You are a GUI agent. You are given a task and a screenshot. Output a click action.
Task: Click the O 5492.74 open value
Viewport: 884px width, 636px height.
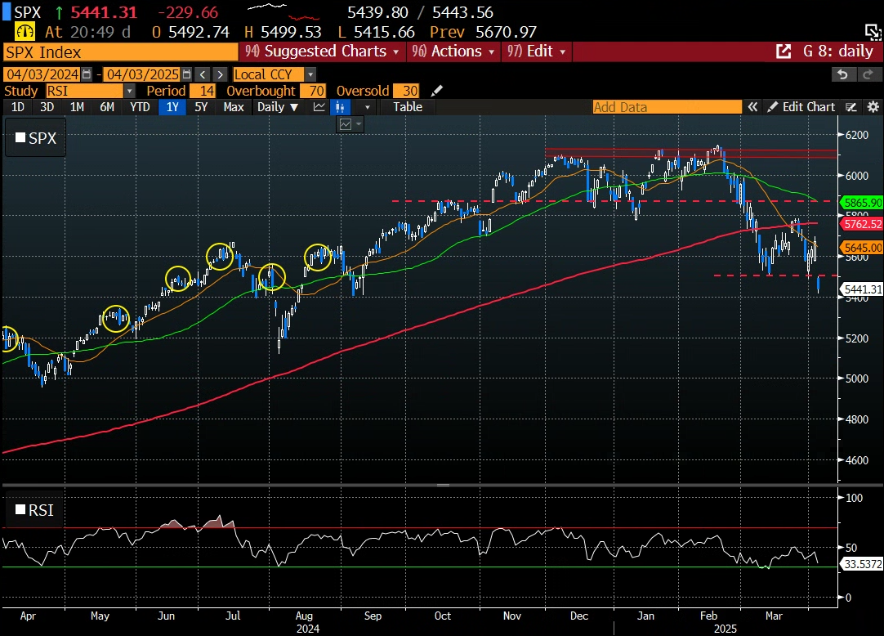tap(190, 32)
